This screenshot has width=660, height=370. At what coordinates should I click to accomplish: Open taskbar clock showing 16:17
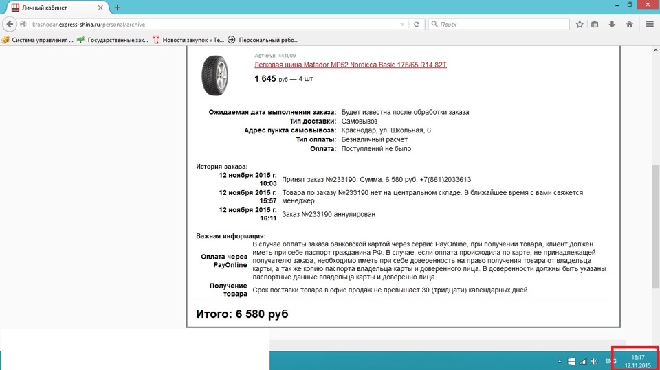pos(638,362)
